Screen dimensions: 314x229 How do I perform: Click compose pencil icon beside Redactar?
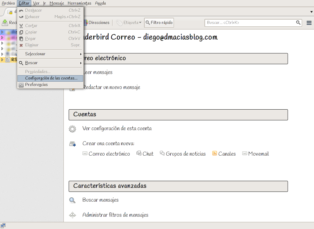point(72,88)
